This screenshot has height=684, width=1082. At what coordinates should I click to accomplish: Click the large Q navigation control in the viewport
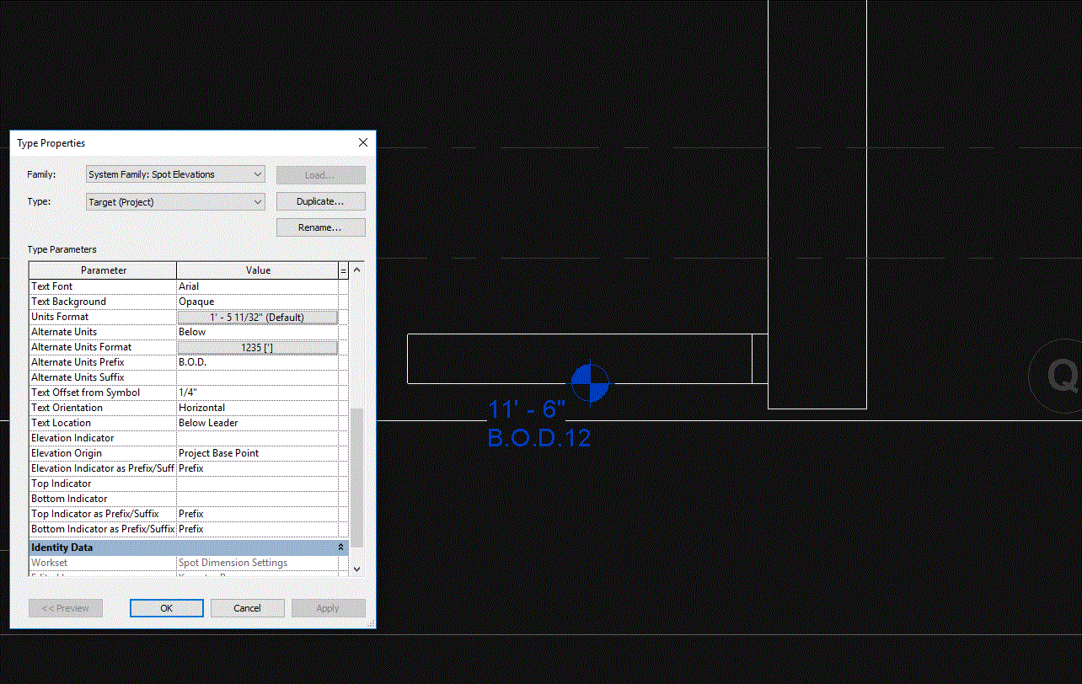pos(1063,377)
